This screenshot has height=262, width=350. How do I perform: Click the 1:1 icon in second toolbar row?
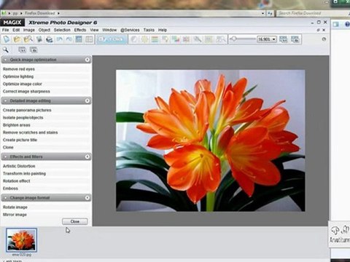[22, 50]
